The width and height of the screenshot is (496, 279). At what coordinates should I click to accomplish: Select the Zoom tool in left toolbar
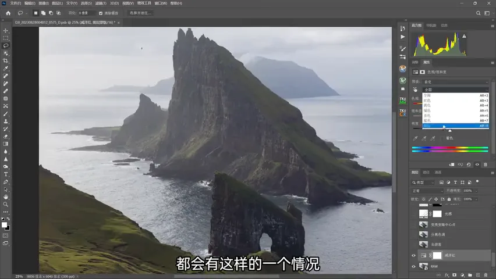point(6,205)
